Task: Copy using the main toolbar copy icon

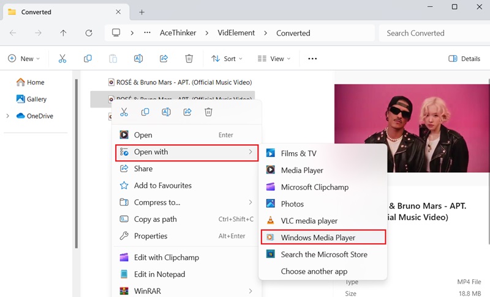Action: pyautogui.click(x=88, y=59)
